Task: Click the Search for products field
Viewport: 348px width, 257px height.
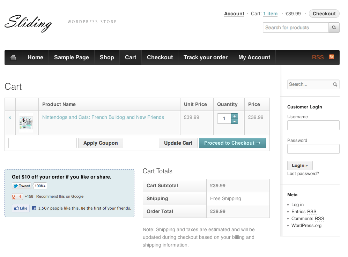Action: tap(296, 28)
